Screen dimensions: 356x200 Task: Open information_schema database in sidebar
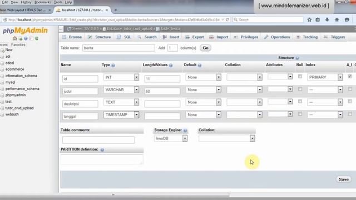coord(21,76)
